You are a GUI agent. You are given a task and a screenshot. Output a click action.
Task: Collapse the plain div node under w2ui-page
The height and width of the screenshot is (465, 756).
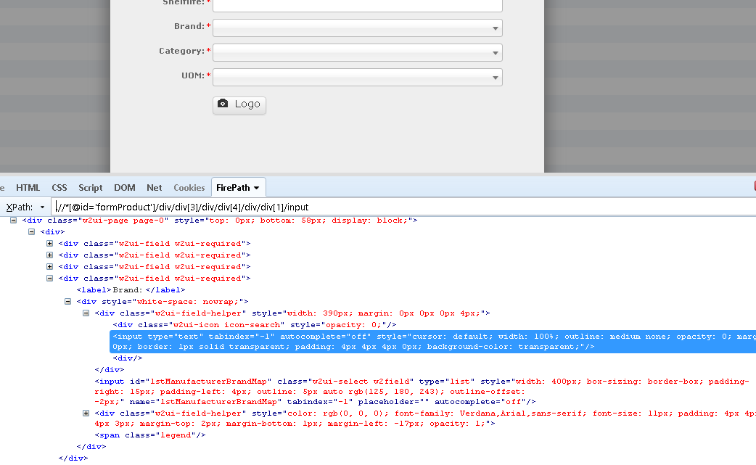click(x=31, y=232)
